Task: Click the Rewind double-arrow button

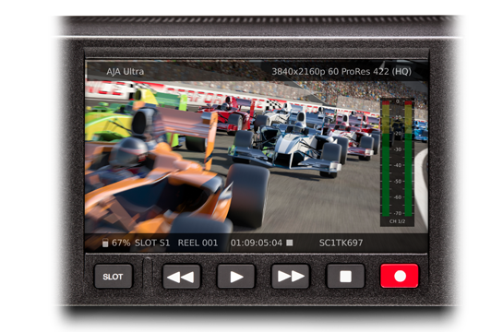Action: pyautogui.click(x=182, y=276)
